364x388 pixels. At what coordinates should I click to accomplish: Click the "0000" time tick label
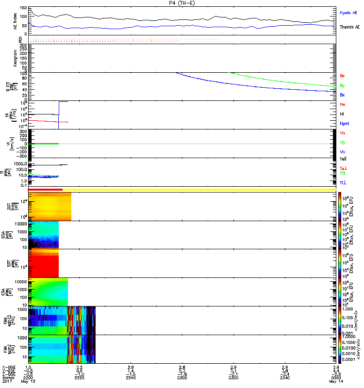pos(336,378)
